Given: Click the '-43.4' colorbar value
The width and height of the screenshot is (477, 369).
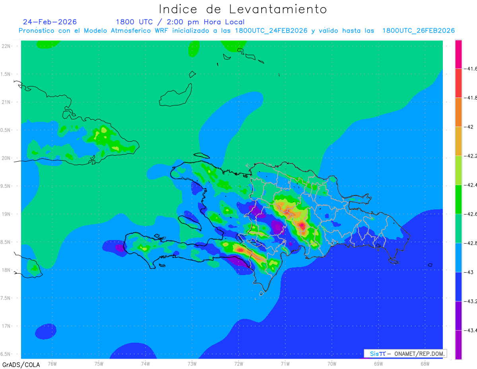Looking at the screenshot, I should point(471,330).
